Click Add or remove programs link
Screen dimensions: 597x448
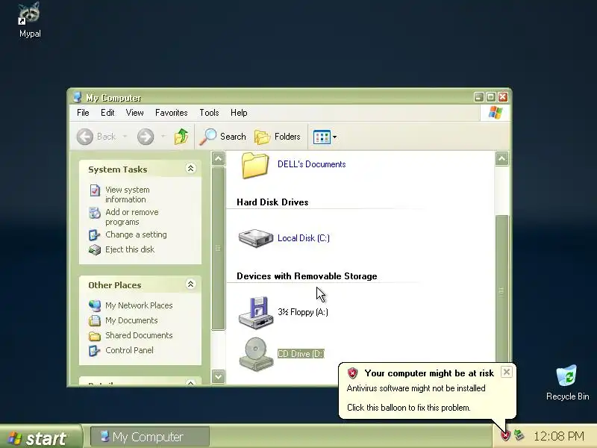[x=132, y=217]
